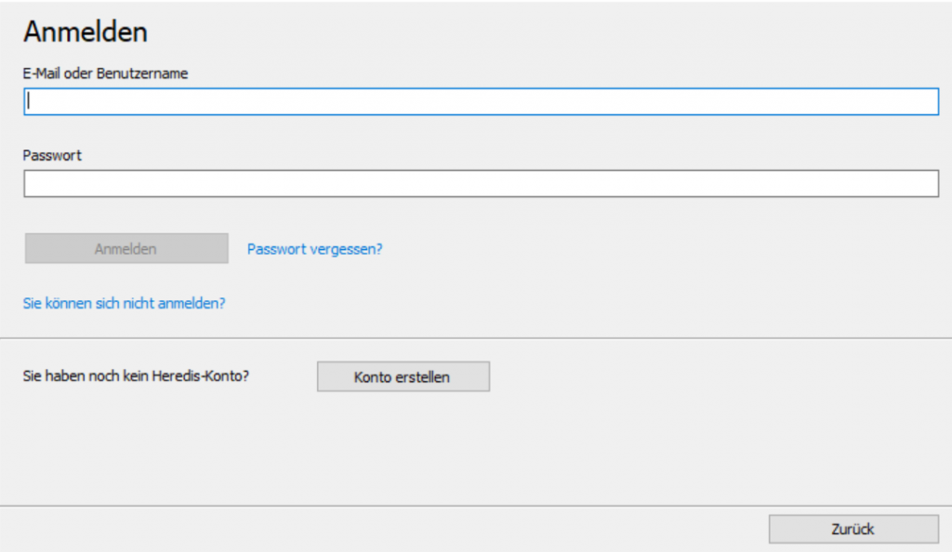
Task: Submit login with the Anmelden button
Action: [126, 249]
